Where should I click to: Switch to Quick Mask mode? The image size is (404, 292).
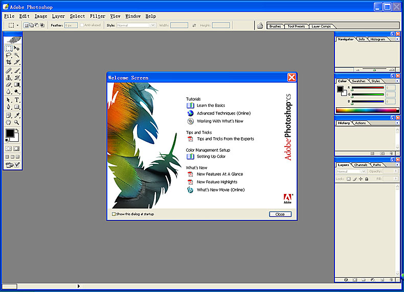(16, 148)
